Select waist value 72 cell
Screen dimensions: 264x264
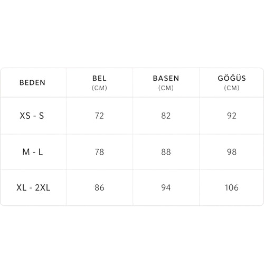click(99, 116)
